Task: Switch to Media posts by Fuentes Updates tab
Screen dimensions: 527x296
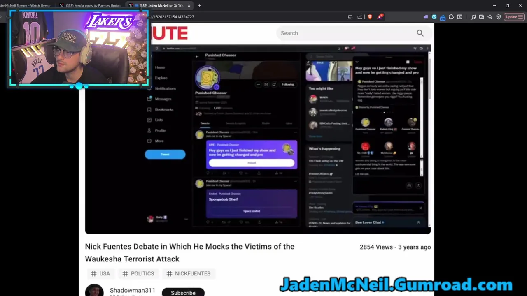Action: pyautogui.click(x=90, y=5)
